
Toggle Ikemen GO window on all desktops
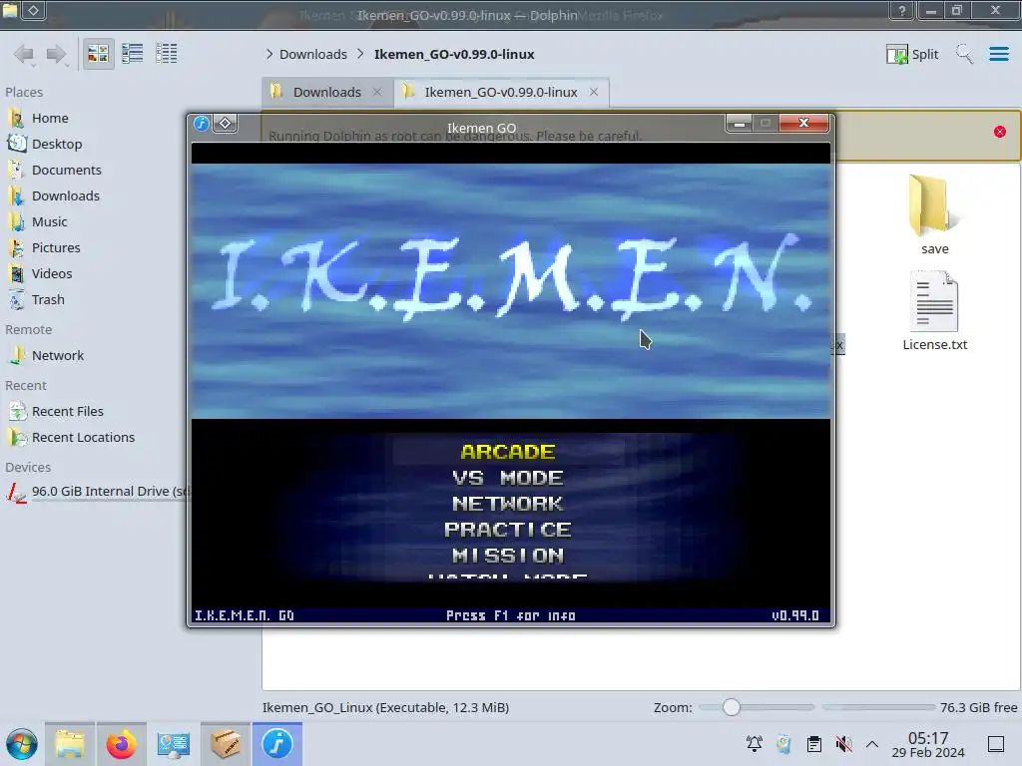pos(225,123)
